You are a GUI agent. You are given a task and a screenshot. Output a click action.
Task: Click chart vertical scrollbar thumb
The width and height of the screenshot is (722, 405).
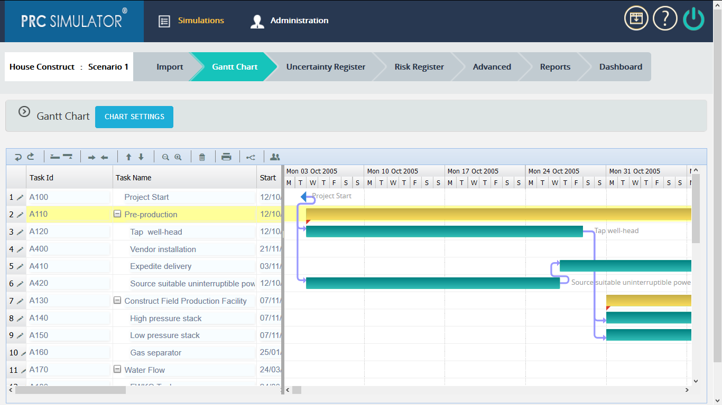pyautogui.click(x=696, y=209)
